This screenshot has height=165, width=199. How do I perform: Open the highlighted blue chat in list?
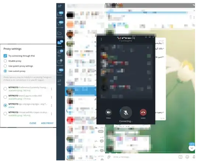point(81,91)
